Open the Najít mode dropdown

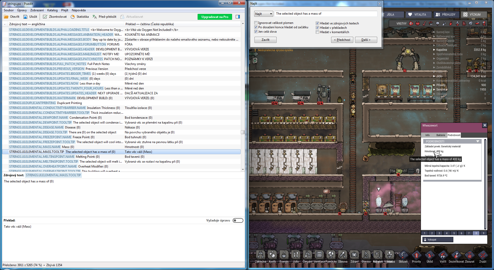[x=263, y=14]
